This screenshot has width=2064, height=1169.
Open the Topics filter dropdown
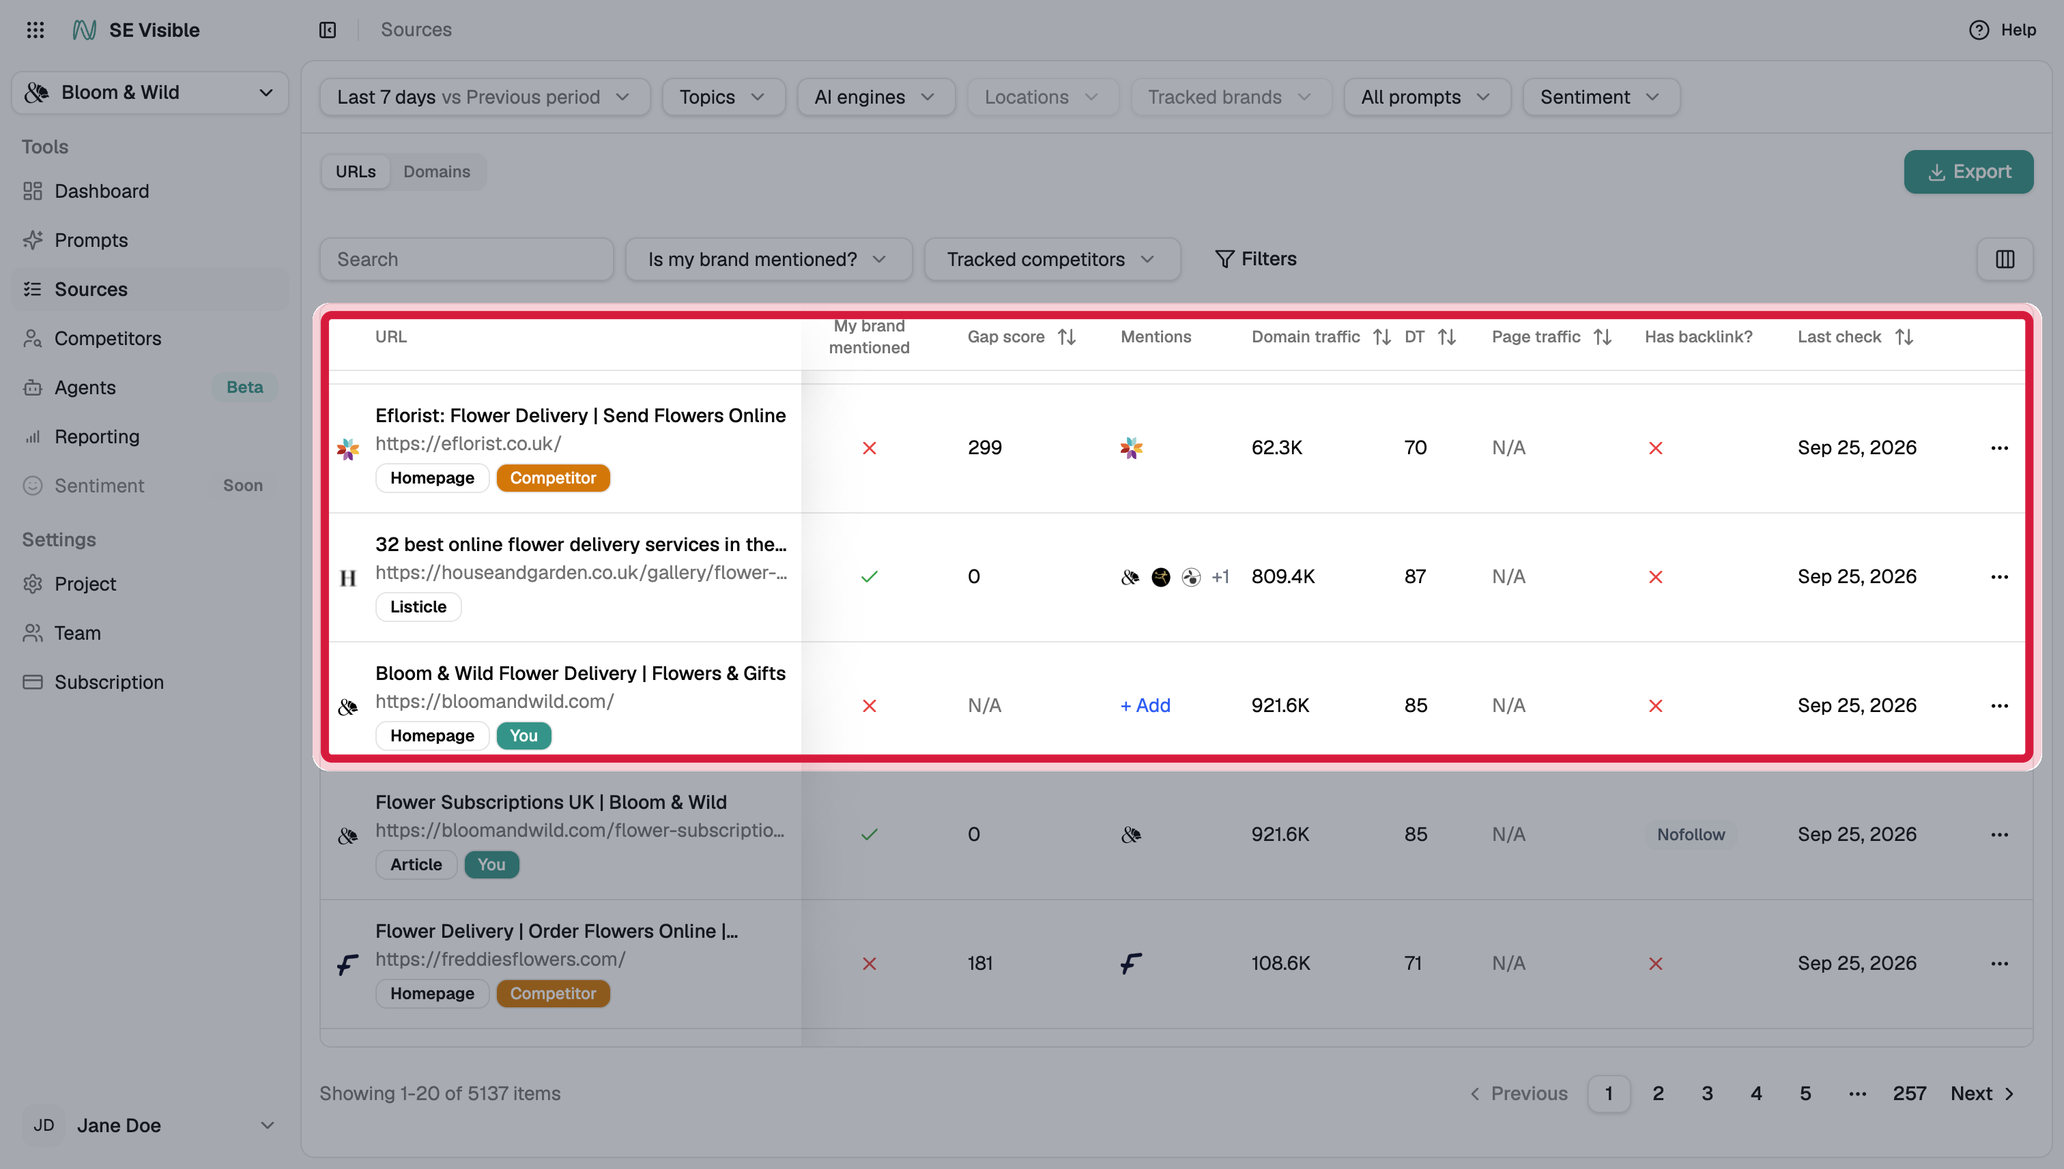[723, 96]
